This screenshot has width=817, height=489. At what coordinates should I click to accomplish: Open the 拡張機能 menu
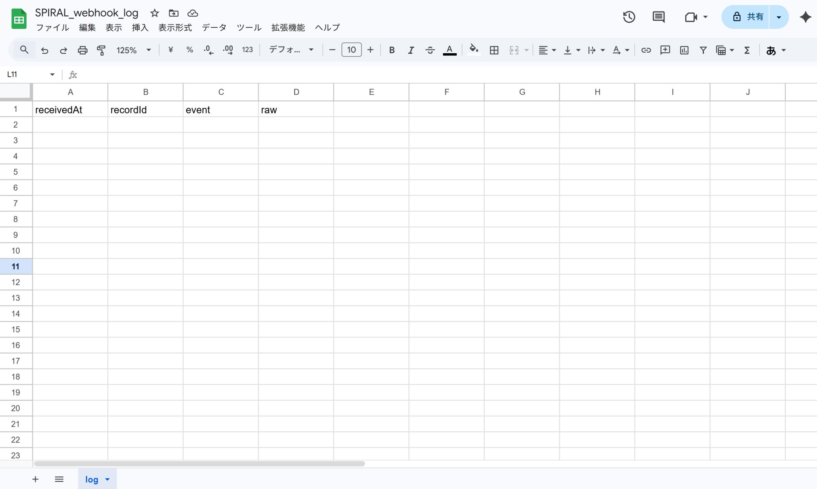[x=288, y=28]
